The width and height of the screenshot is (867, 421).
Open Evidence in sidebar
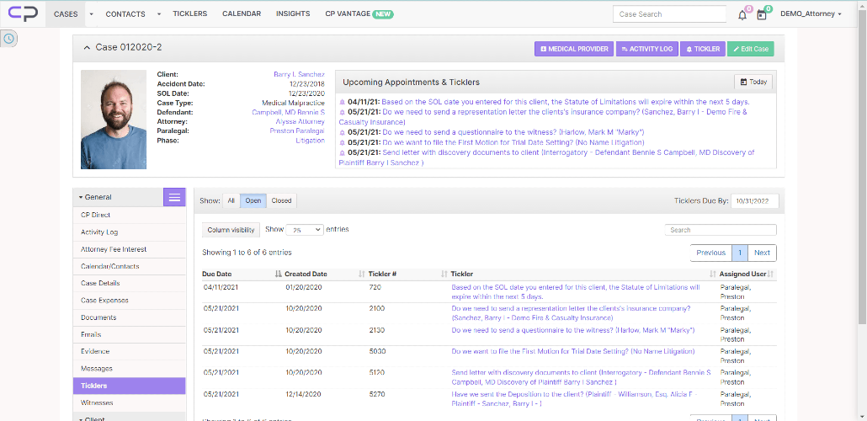coord(130,351)
